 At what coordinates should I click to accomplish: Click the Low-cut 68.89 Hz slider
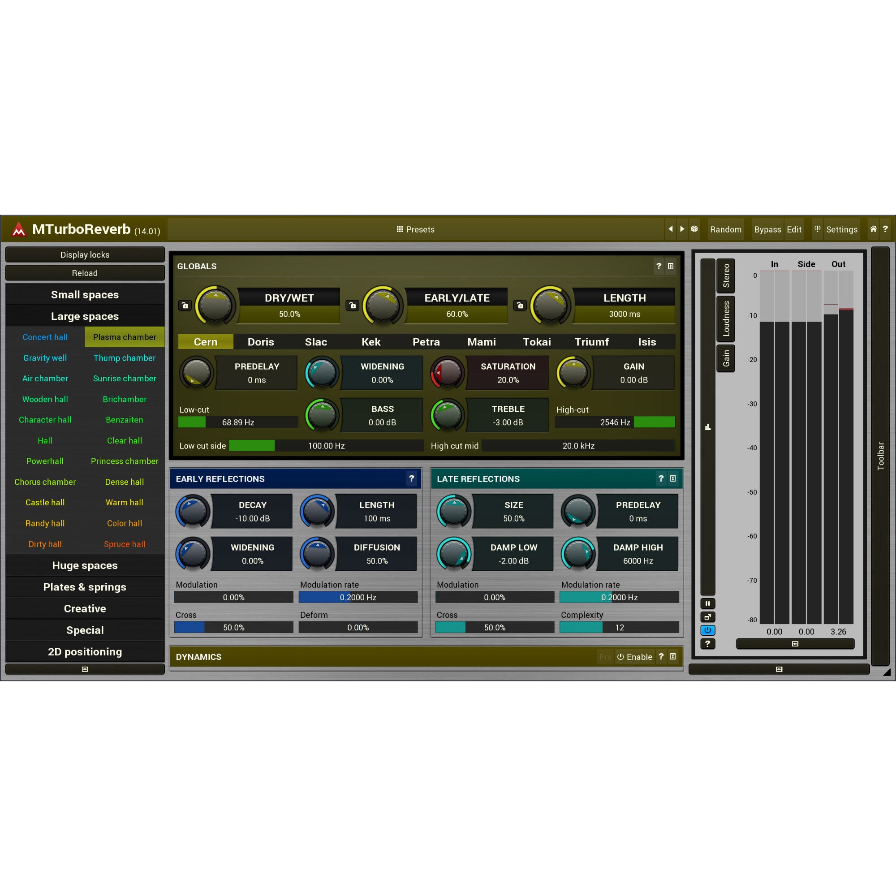tap(238, 422)
